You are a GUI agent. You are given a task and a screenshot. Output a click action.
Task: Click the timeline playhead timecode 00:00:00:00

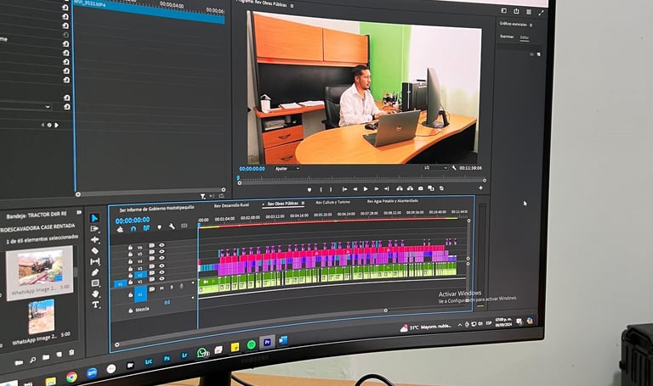[x=133, y=221]
